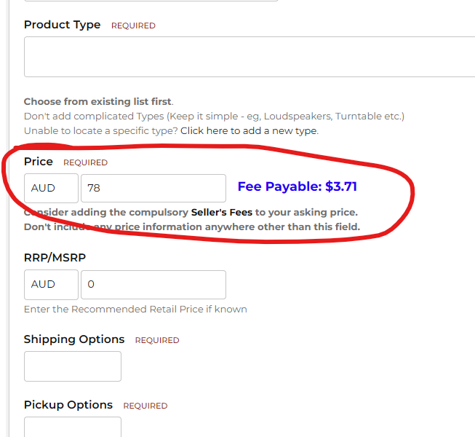Viewport: 475px width, 437px height.
Task: Select the Price currency AUD field
Action: [51, 188]
